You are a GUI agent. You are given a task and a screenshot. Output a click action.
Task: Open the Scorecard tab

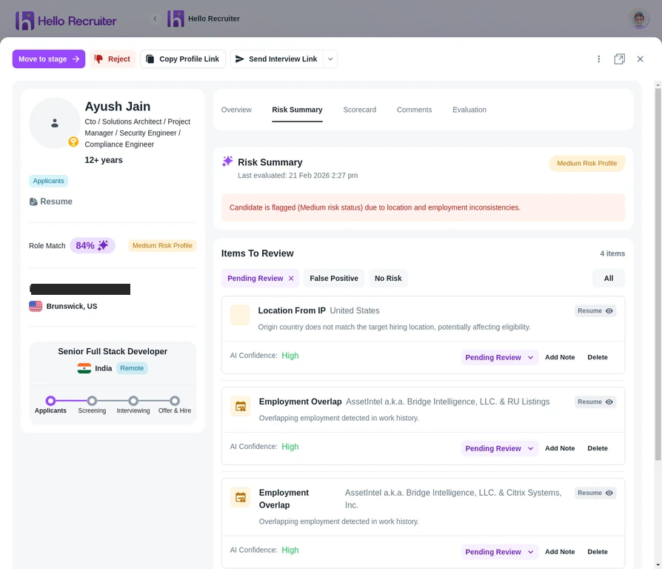(x=359, y=110)
